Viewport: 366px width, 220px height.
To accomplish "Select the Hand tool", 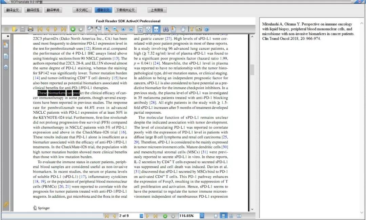I will [183, 29].
